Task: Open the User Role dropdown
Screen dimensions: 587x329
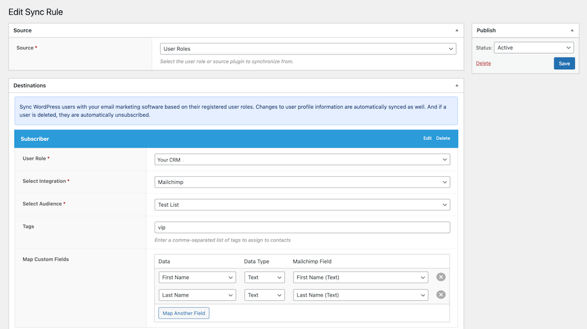Action: tap(302, 160)
